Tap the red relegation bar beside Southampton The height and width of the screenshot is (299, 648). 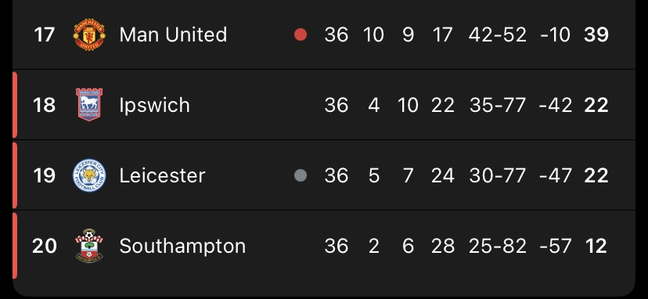15,246
